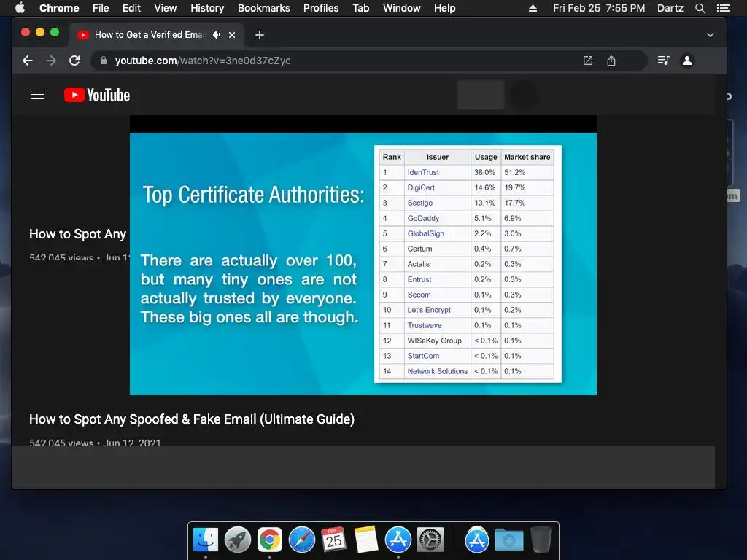747x560 pixels.
Task: Click the eject icon in menu bar
Action: tap(533, 8)
